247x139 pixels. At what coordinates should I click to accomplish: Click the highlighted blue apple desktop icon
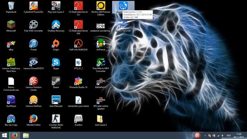pyautogui.click(x=123, y=6)
